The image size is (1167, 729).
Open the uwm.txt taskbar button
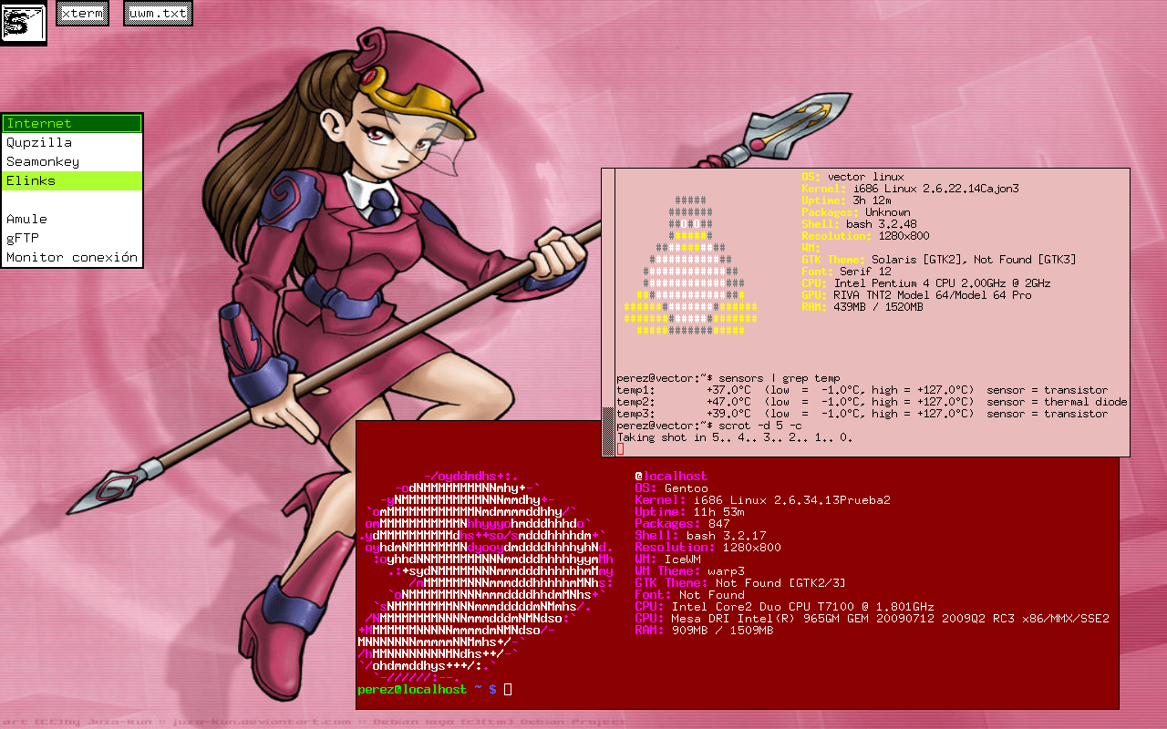[158, 14]
